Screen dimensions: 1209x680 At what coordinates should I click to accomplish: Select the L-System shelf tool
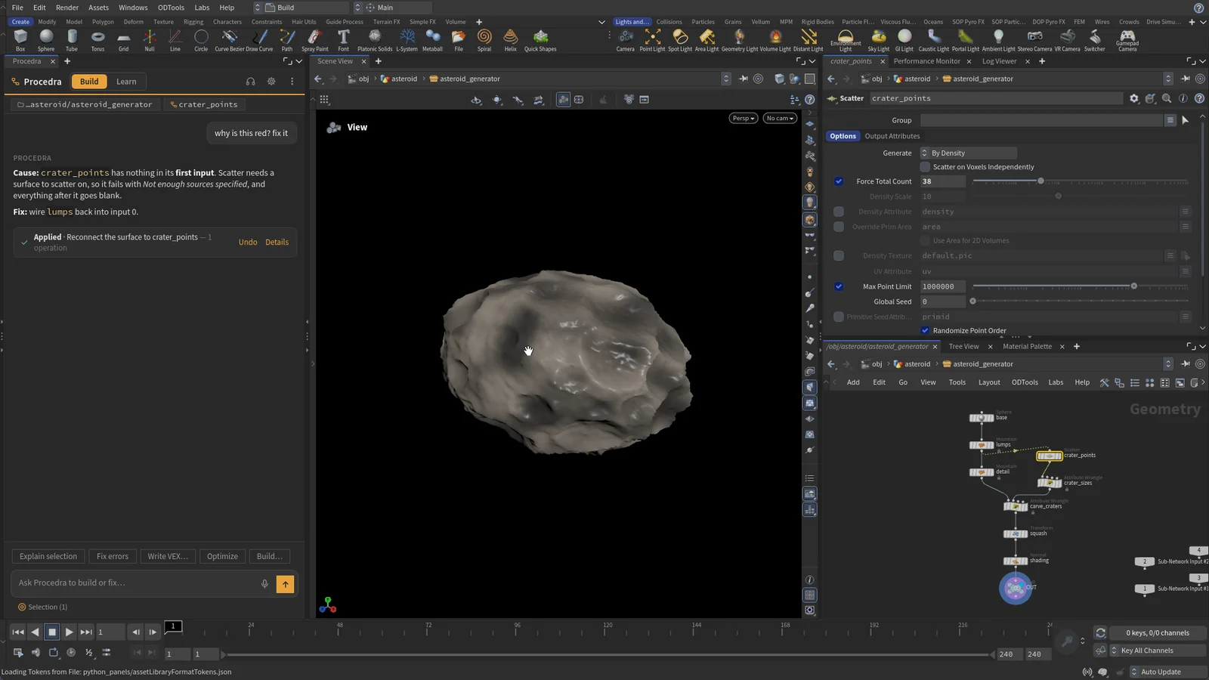[x=407, y=40]
